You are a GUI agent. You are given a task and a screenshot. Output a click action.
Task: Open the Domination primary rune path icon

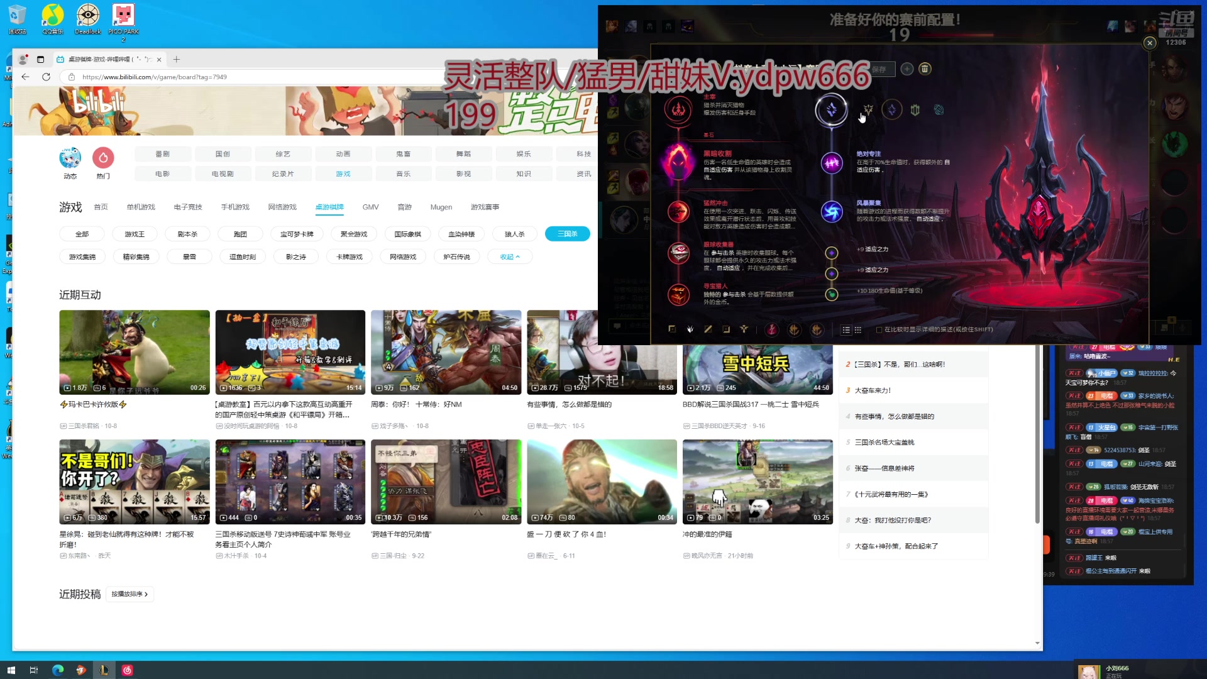678,109
